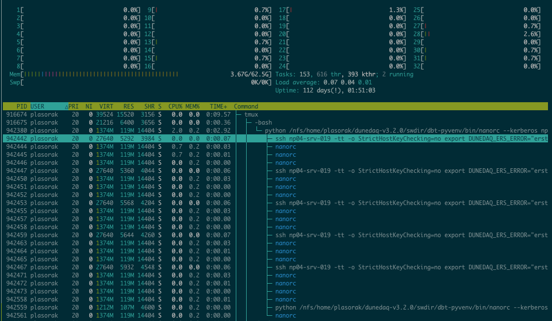Select highlighted ssh process PID 942442
552x321 pixels.
tap(275, 138)
